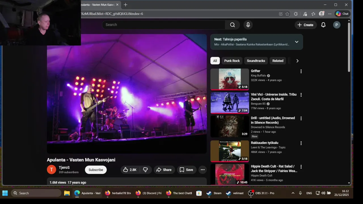Image resolution: width=363 pixels, height=204 pixels.
Task: Open more actions ellipsis below video
Action: tap(202, 170)
